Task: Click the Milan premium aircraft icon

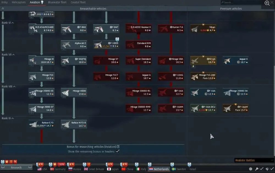Action: 195,29
